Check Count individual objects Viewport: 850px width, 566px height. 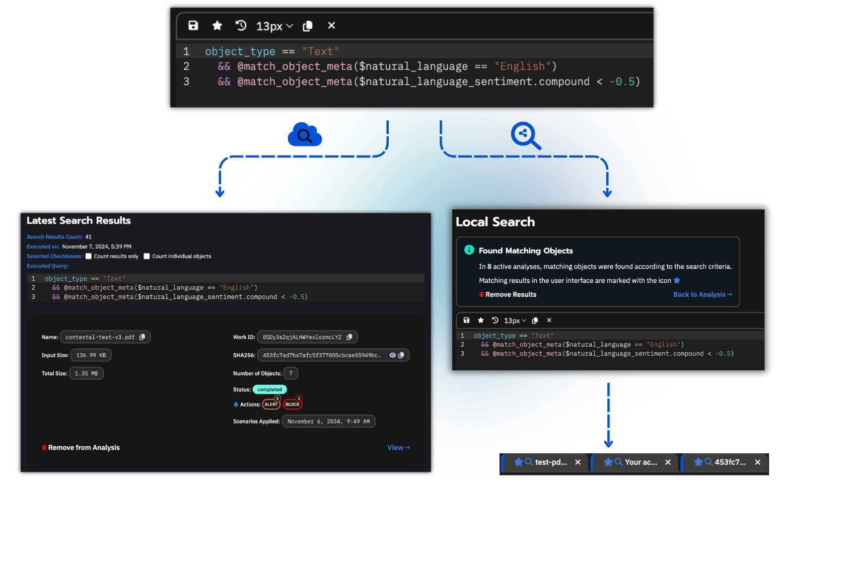click(147, 256)
